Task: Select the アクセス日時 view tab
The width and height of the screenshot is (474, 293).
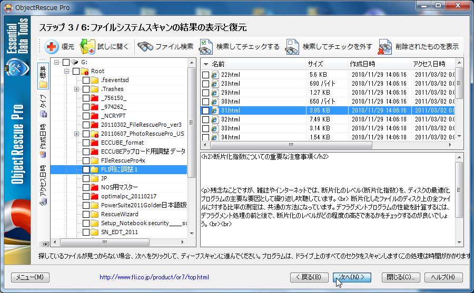Action: coord(43,185)
